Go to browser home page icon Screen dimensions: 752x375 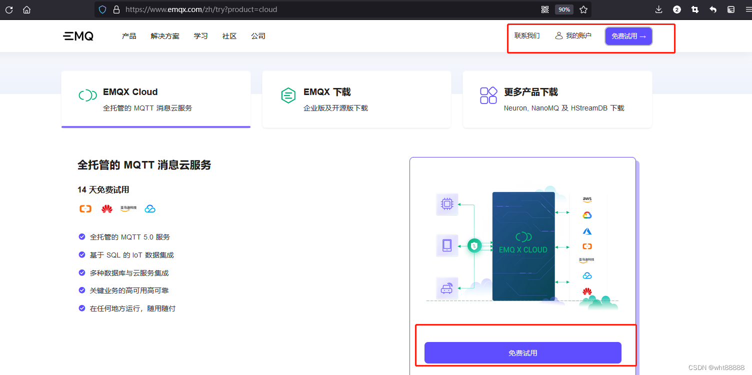(27, 9)
